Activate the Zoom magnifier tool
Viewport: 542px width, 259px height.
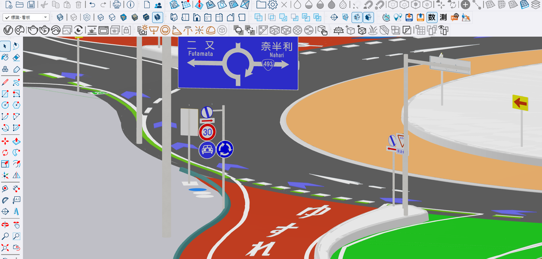click(x=5, y=236)
